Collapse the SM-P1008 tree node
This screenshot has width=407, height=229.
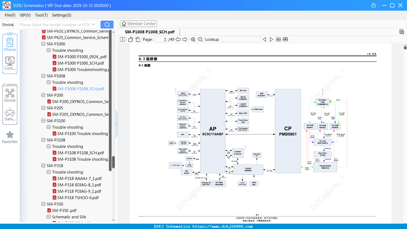pyautogui.click(x=43, y=76)
